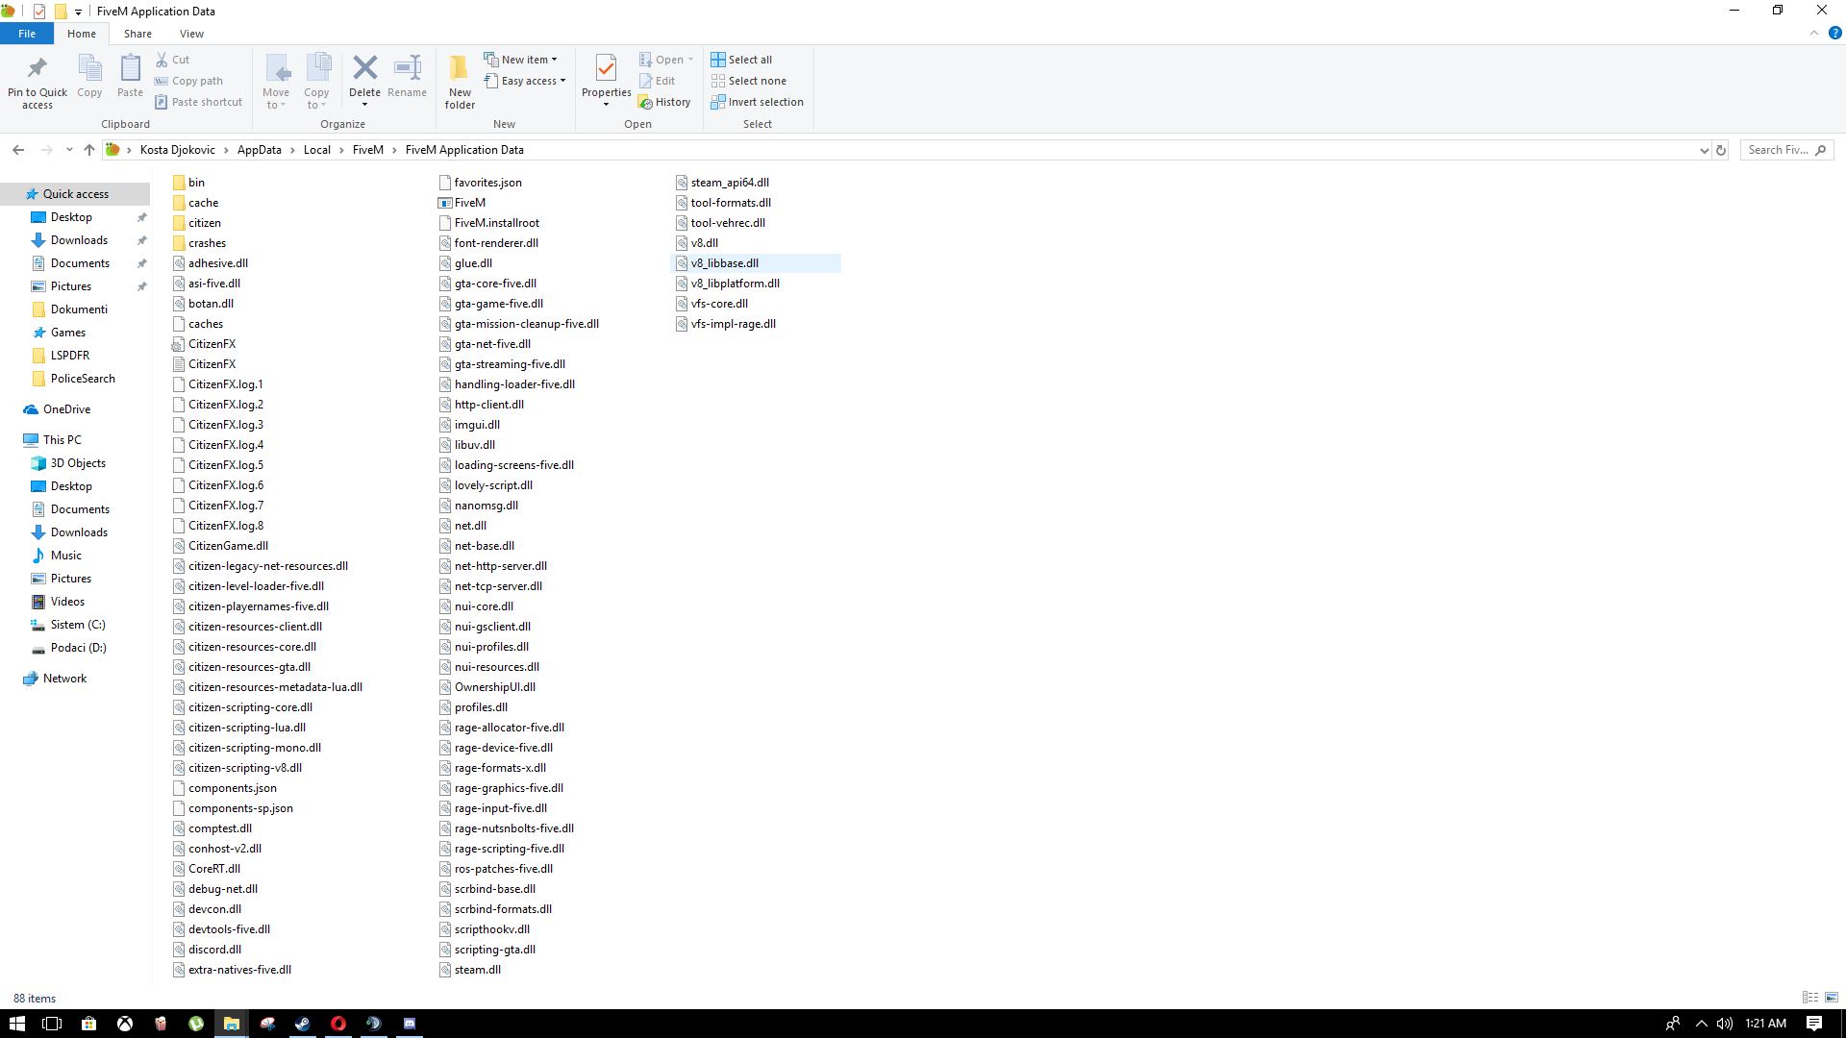
Task: Click the Cut scissors command
Action: 173,60
